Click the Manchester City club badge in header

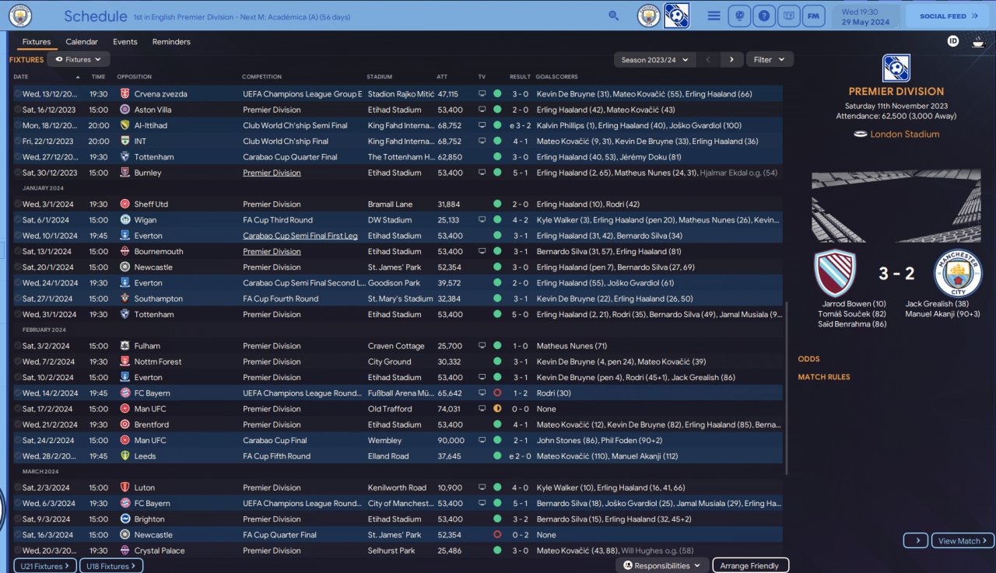coord(648,16)
